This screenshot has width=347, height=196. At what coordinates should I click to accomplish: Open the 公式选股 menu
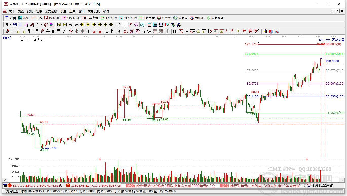(51, 11)
